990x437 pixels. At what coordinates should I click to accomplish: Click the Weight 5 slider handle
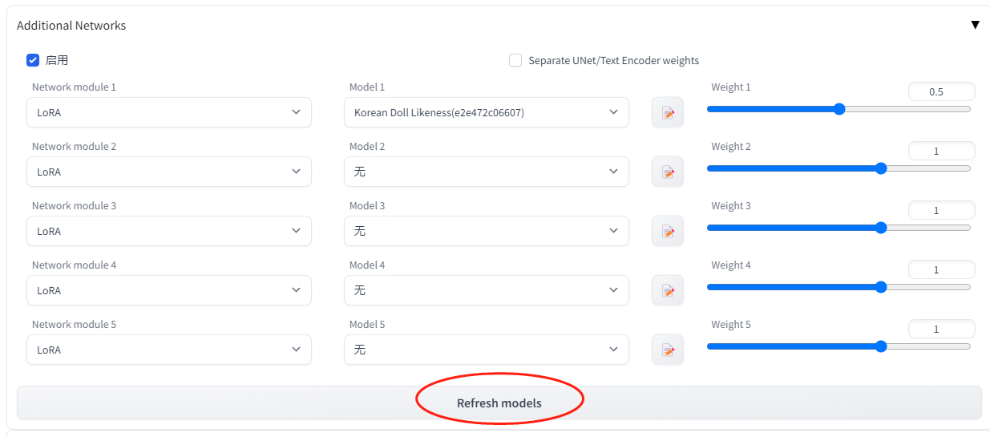pos(881,346)
